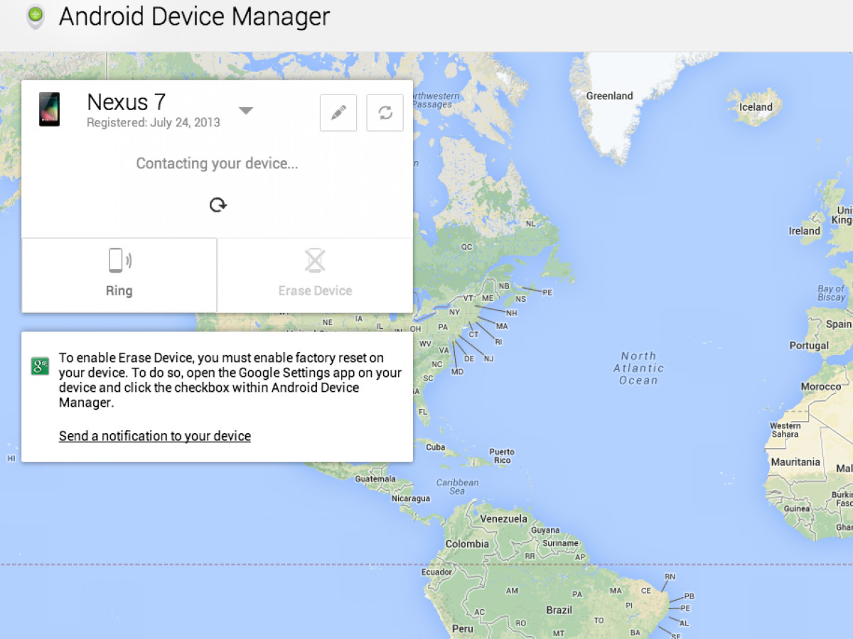Click Venezuela label on the map
Screen dimensions: 853x639
pos(503,519)
